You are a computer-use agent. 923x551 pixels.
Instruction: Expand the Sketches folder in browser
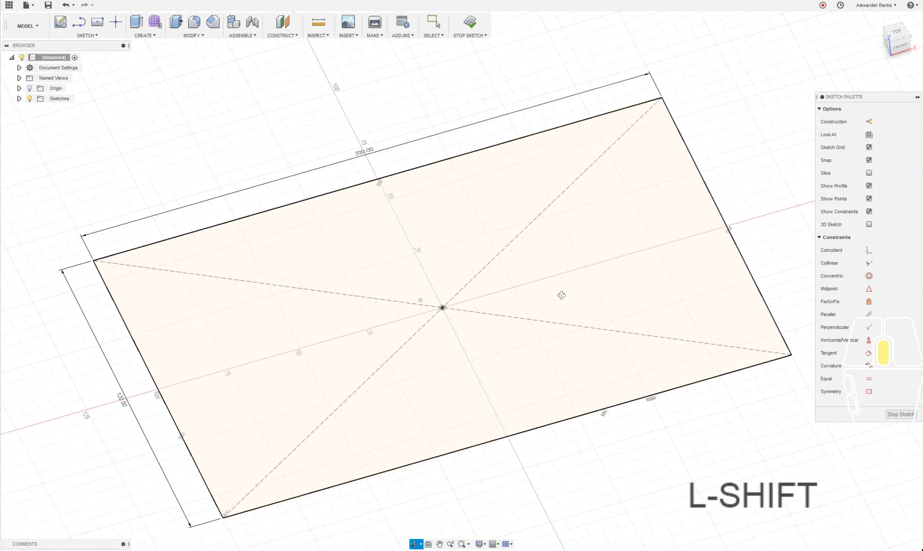pos(19,99)
